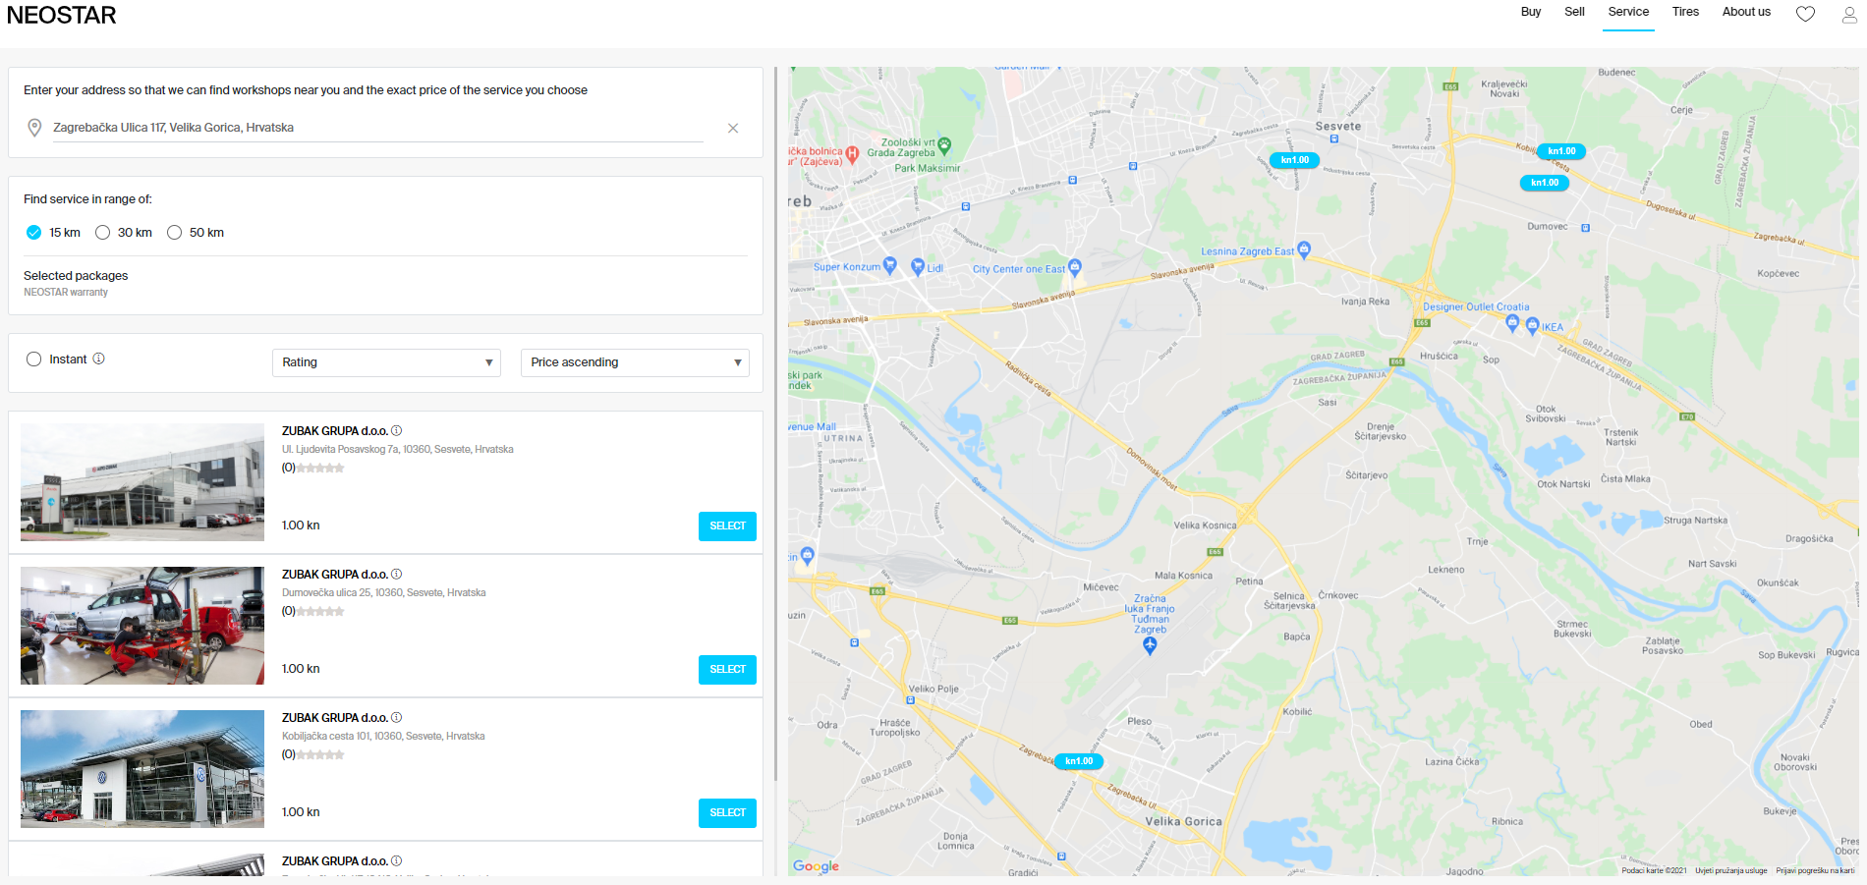Viewport: 1867px width, 885px height.
Task: Click the Lidl map pin
Action: (918, 265)
